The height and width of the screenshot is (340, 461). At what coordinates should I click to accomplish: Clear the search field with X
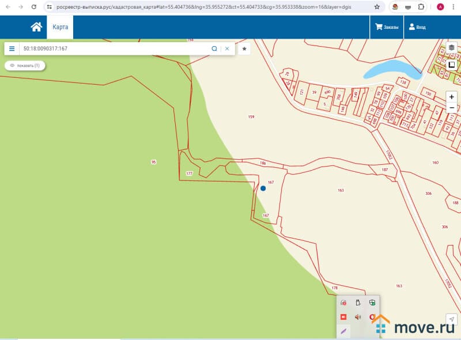tap(227, 49)
